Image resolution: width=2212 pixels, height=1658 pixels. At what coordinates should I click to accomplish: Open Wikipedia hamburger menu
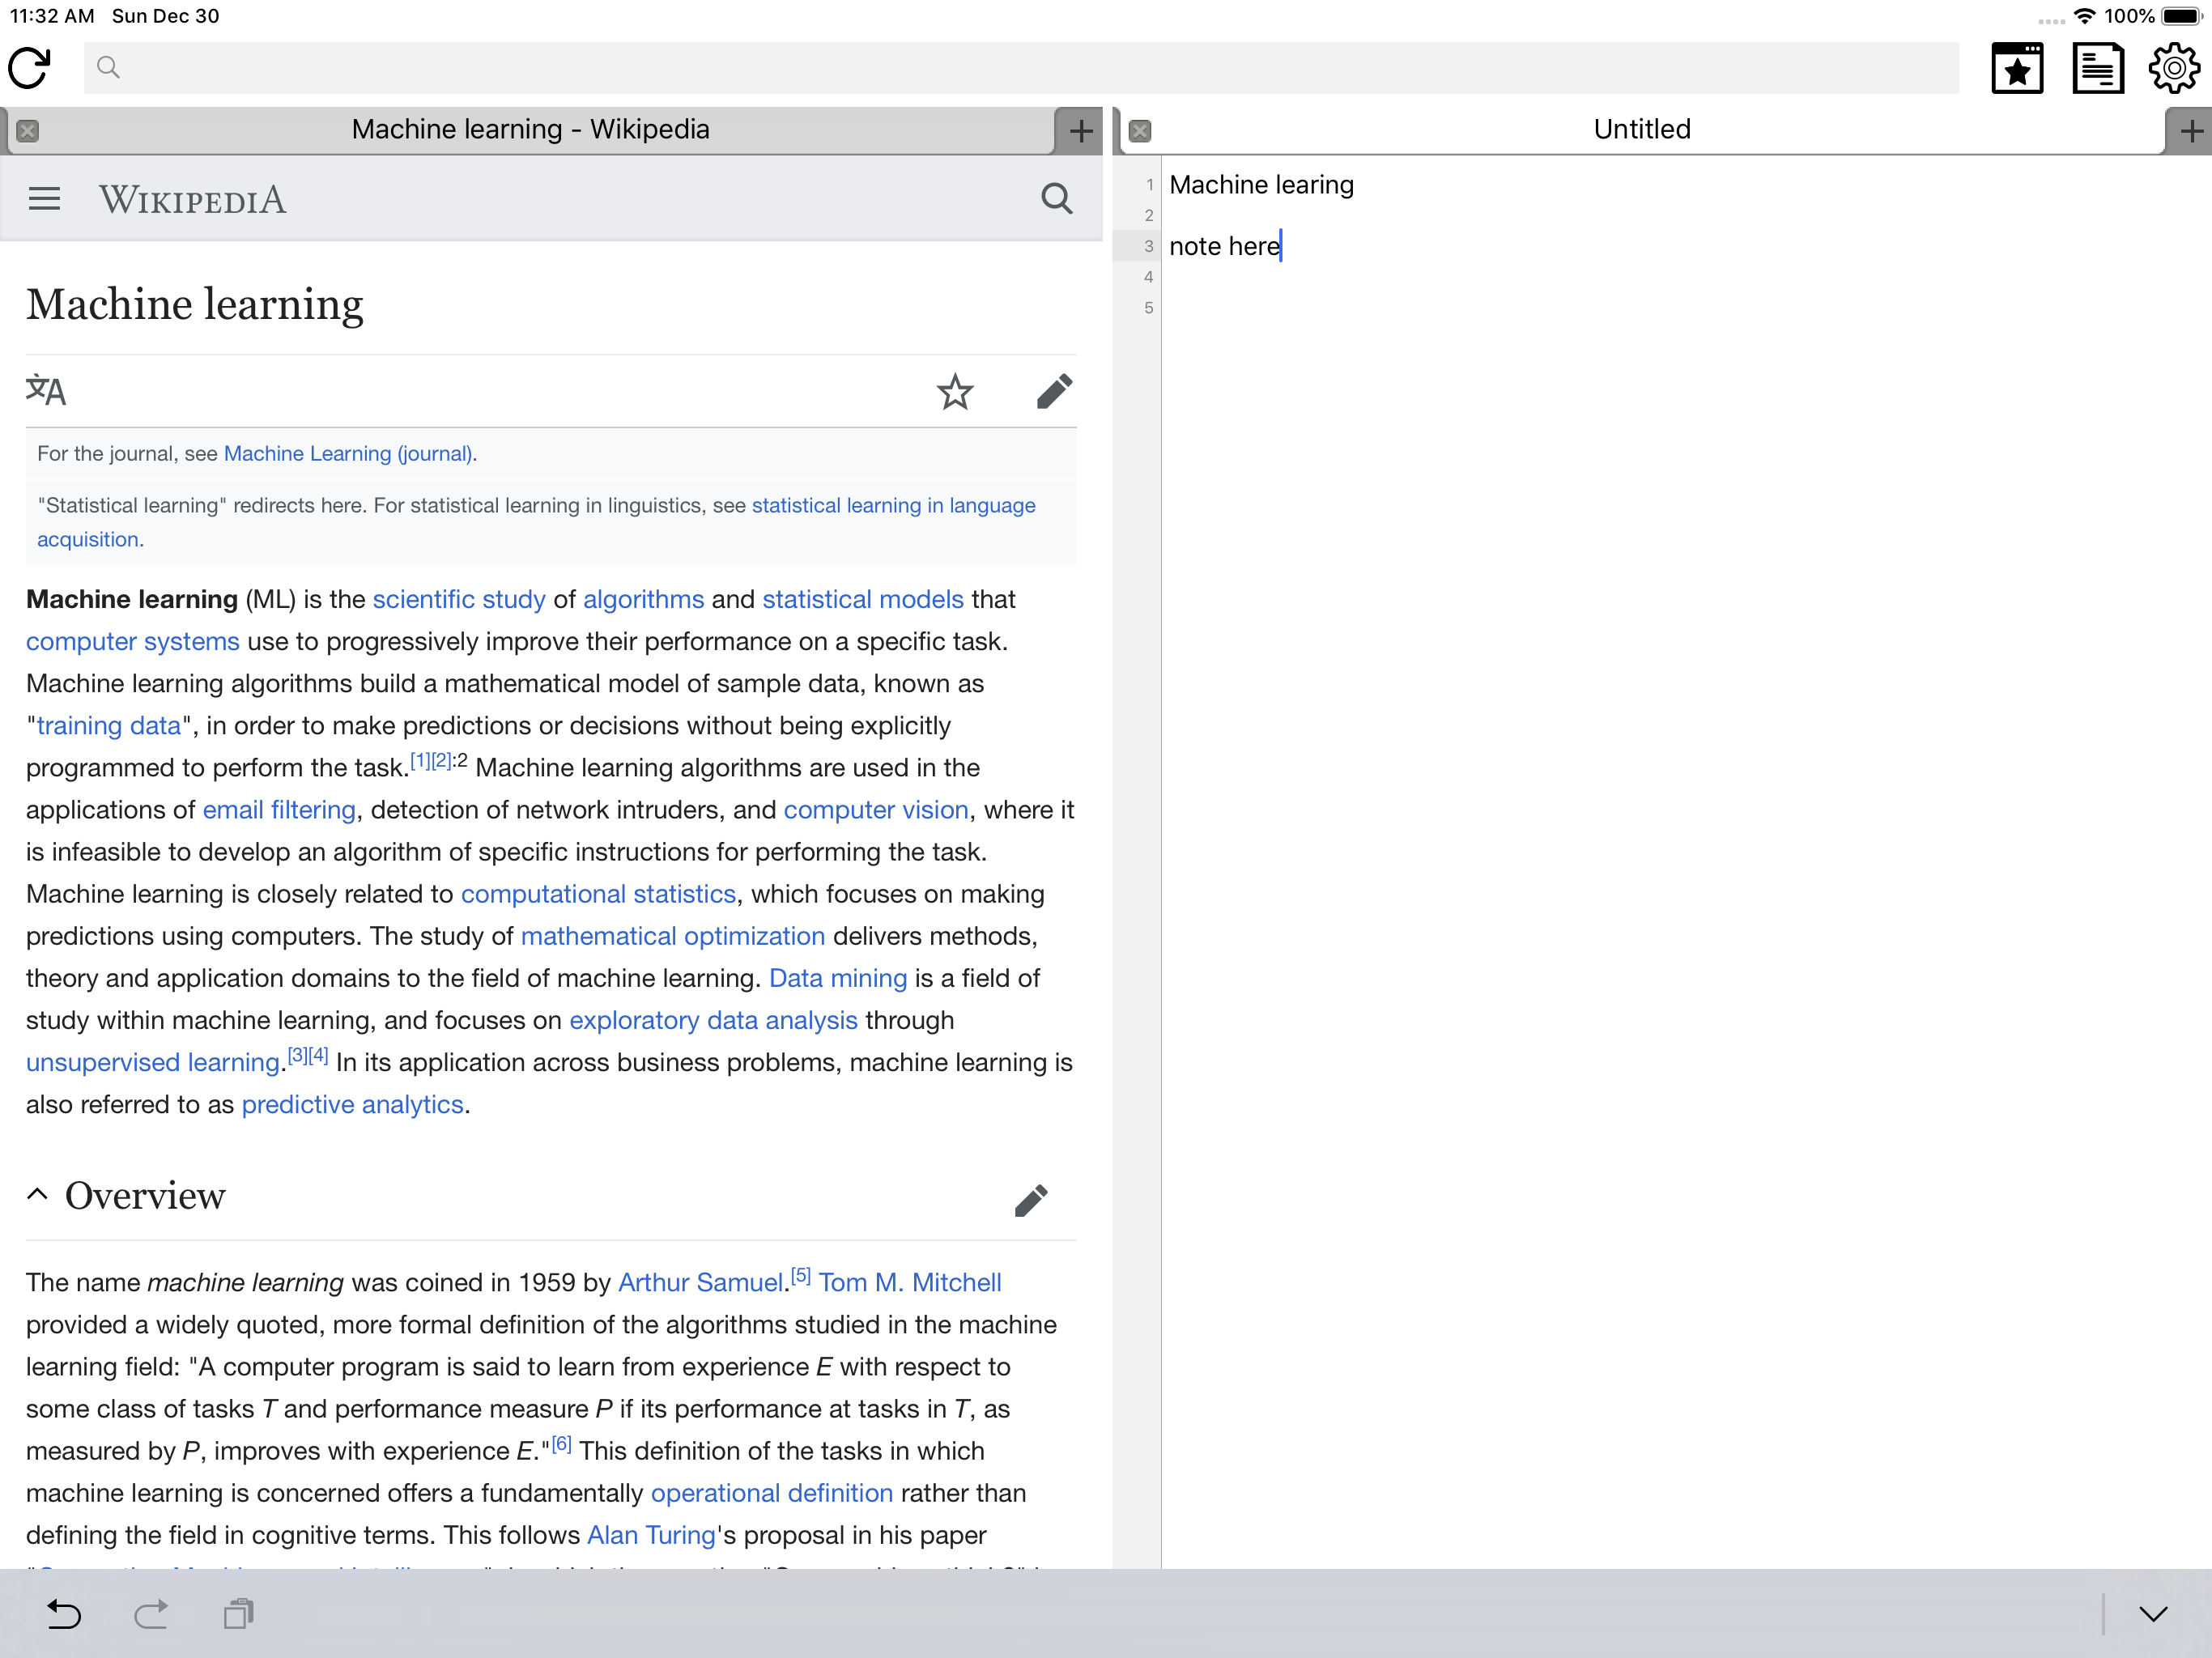[x=44, y=199]
